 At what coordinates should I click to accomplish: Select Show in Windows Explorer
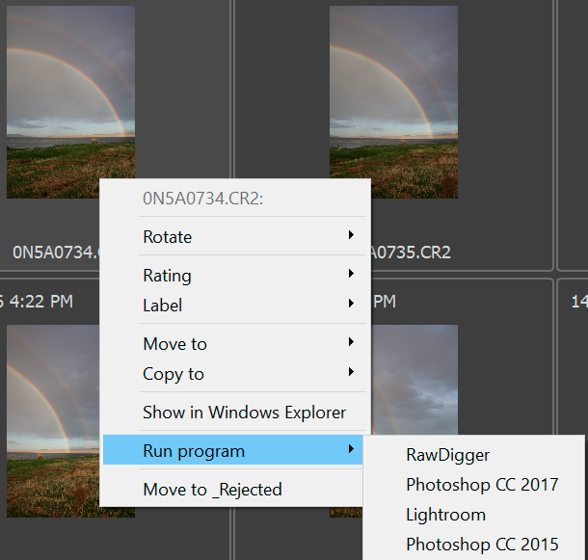[244, 413]
